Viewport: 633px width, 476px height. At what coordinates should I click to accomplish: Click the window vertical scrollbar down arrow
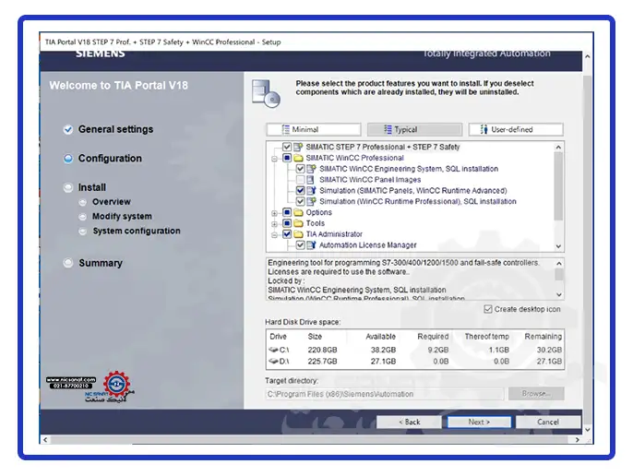pos(588,430)
